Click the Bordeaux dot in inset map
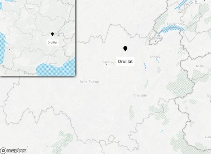 click(10, 50)
